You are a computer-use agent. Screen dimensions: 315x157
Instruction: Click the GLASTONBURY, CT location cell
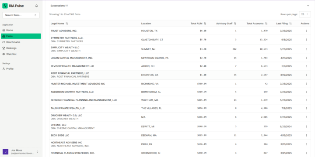[x=152, y=40]
